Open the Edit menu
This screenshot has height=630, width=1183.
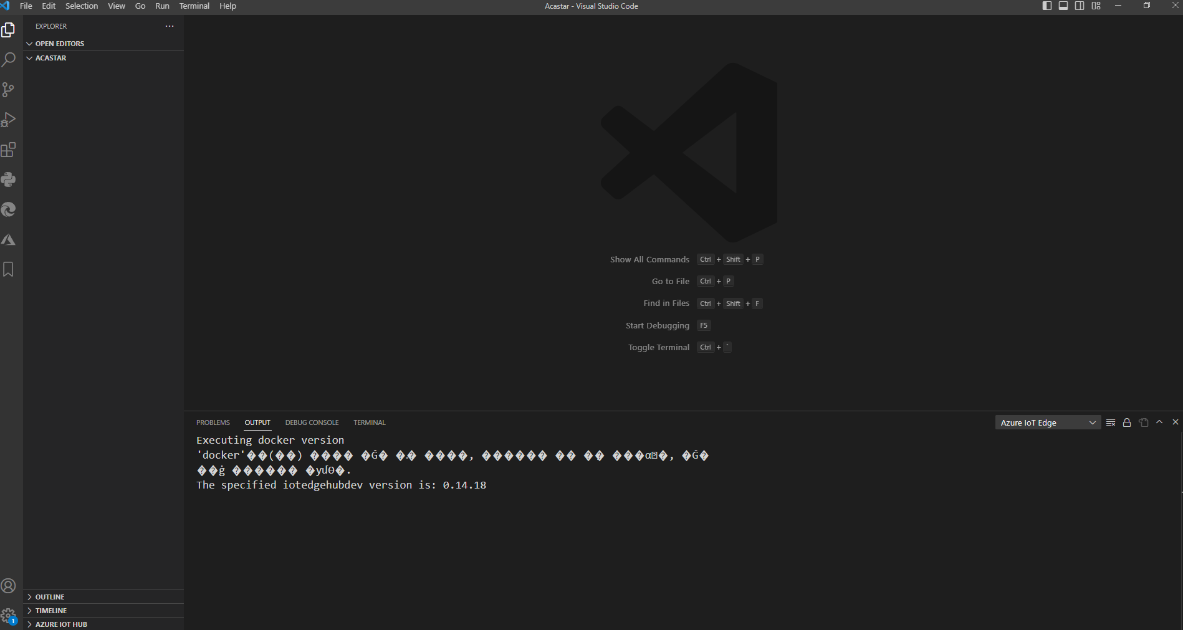(x=49, y=6)
